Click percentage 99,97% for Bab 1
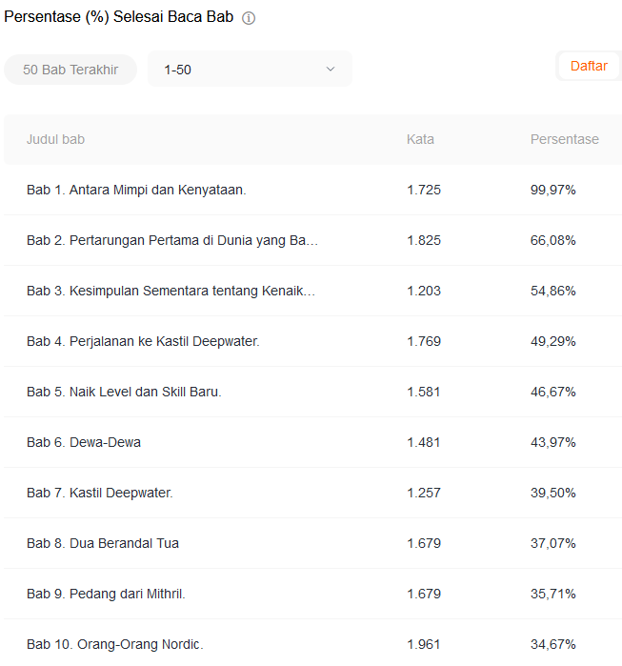 553,190
